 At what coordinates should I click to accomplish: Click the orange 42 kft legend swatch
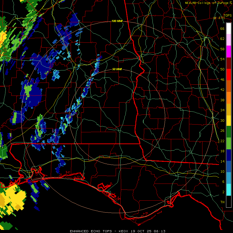[229, 98]
